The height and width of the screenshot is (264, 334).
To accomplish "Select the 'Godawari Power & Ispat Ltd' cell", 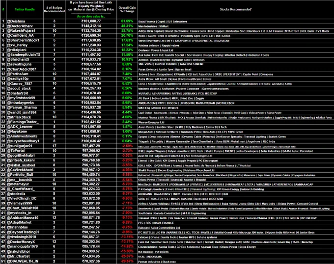I will click(x=236, y=50).
